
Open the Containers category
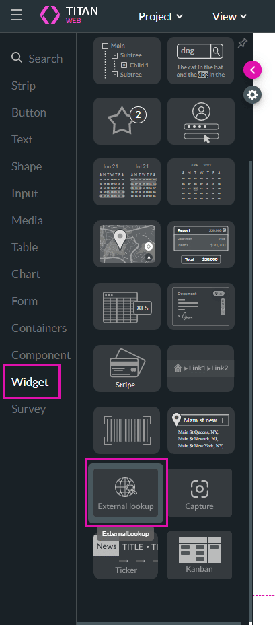tap(39, 328)
